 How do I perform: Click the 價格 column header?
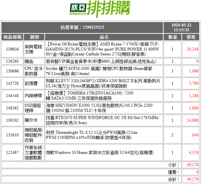pos(191,37)
